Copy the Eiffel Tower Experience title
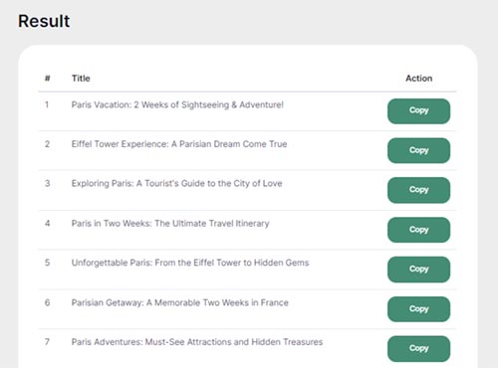498x368 pixels. tap(418, 150)
